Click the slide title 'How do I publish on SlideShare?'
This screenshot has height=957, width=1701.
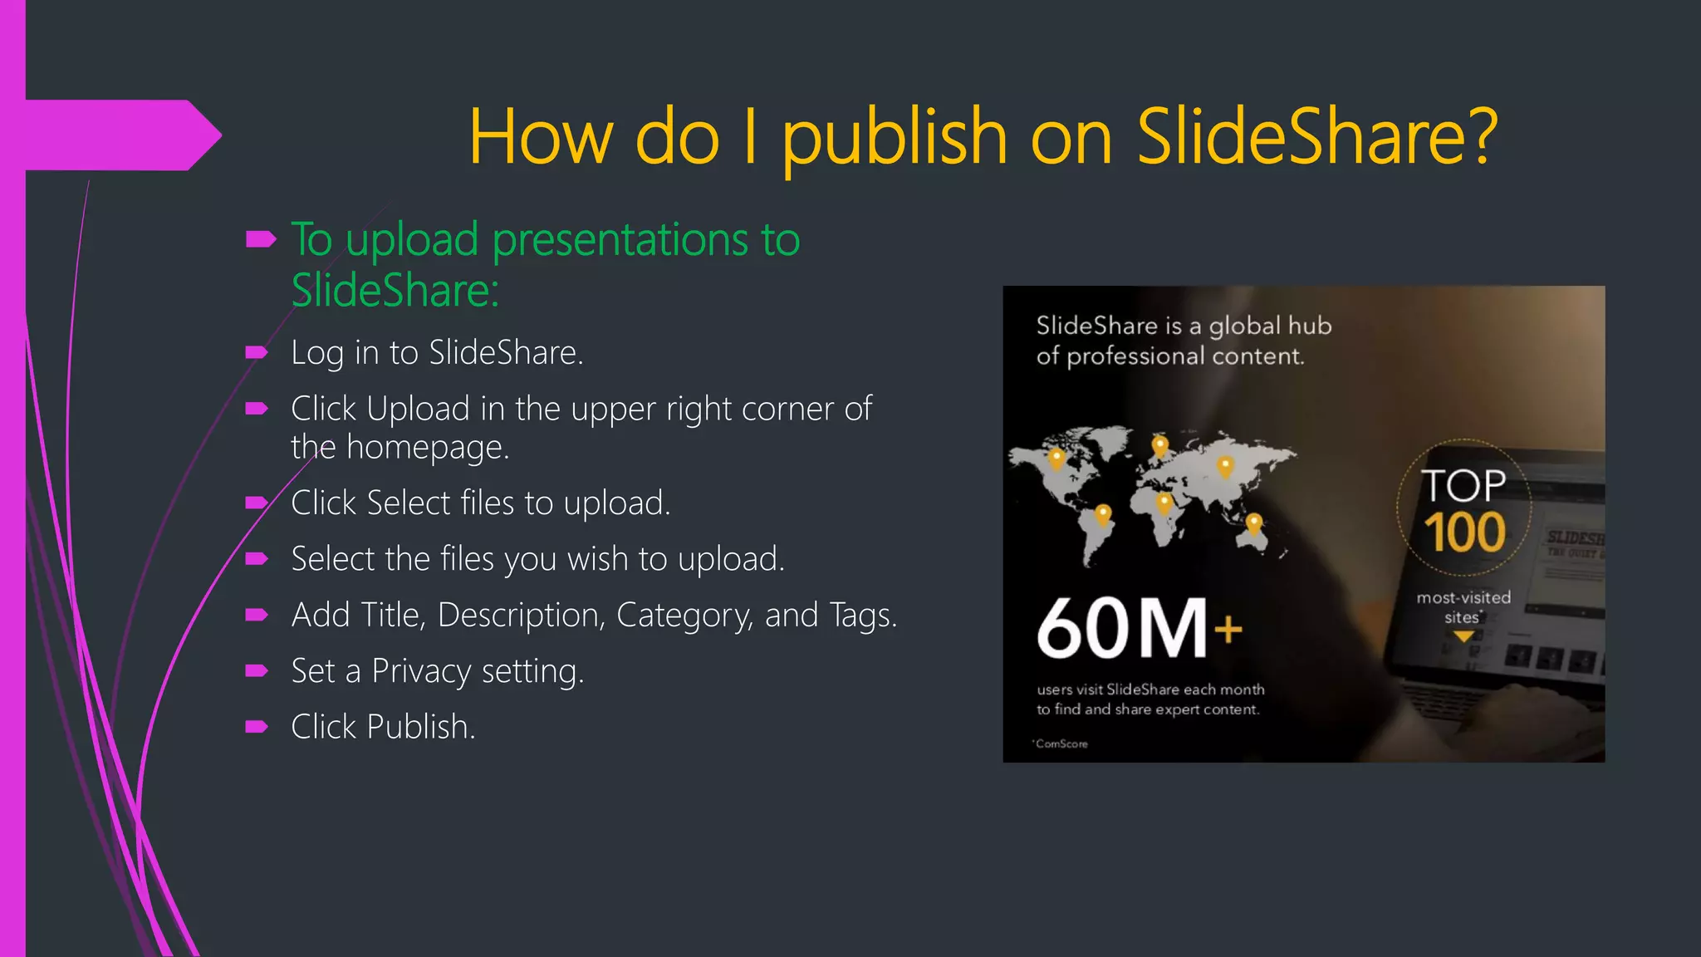(983, 137)
